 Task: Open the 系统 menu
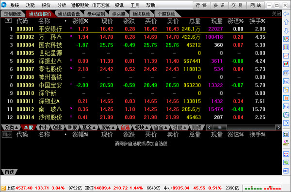tap(15, 5)
